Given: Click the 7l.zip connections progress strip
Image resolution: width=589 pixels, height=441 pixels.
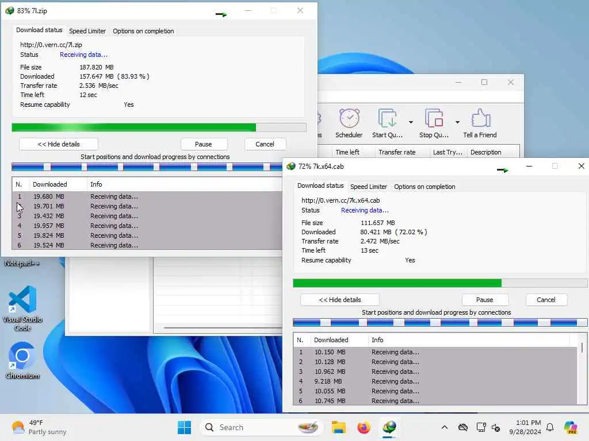Looking at the screenshot, I should (x=147, y=167).
